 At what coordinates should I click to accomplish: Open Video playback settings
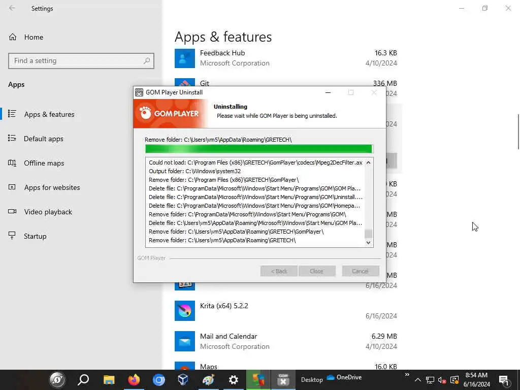[x=48, y=212]
